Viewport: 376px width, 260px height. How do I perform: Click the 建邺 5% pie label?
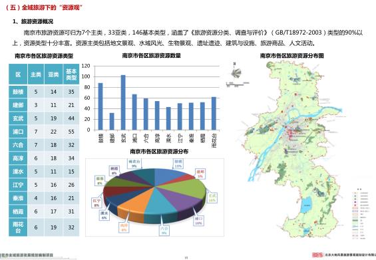tap(200, 174)
